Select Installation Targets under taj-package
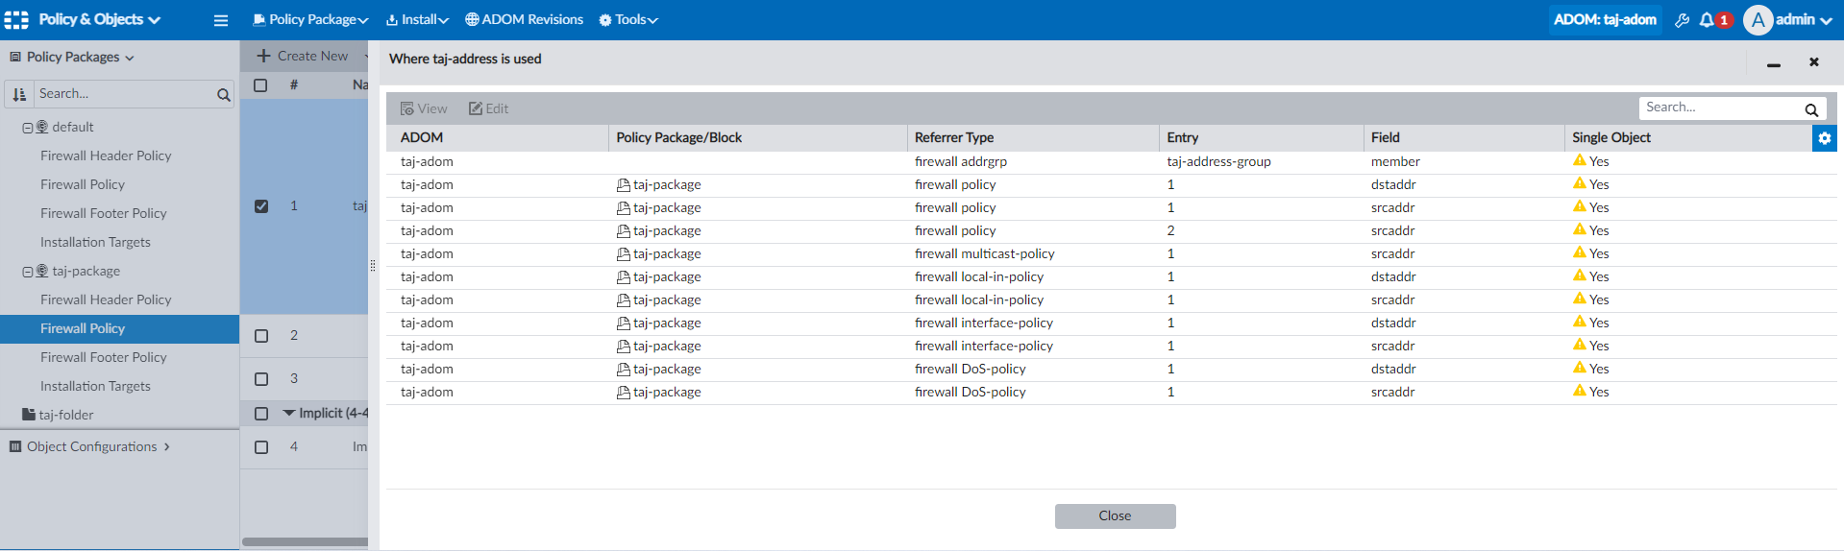 tap(95, 386)
